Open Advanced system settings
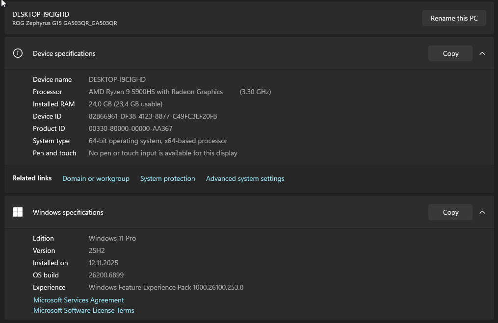The image size is (498, 323). [245, 178]
